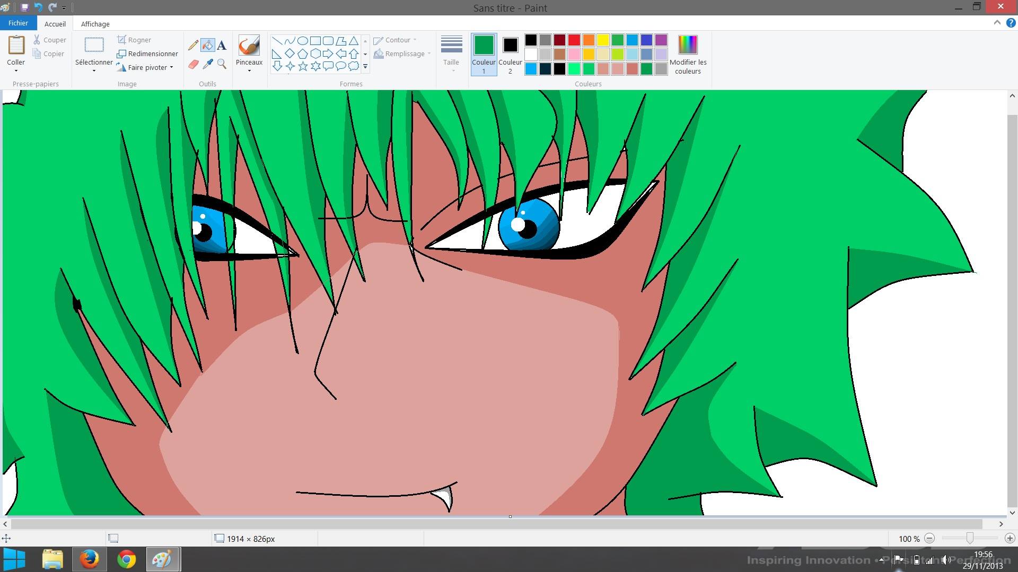Pick the red color swatch

coord(574,40)
